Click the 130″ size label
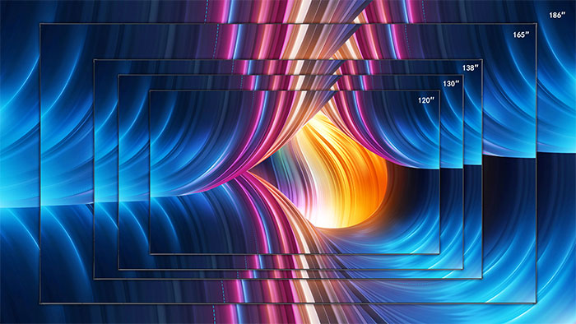The height and width of the screenshot is (324, 576). click(451, 84)
